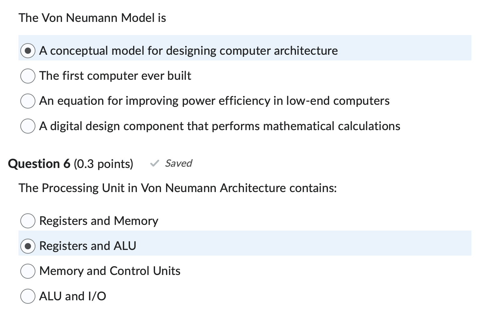503x320 pixels.
Task: Click the 'ALU and I/O' text label
Action: point(72,297)
